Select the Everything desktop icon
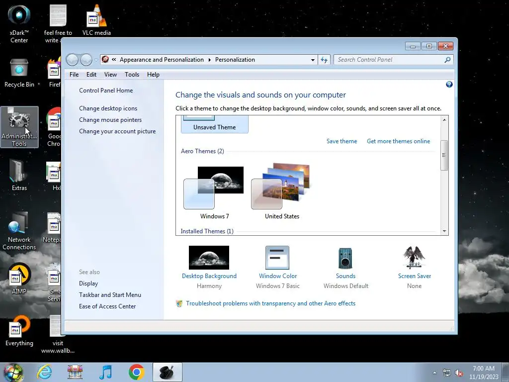The width and height of the screenshot is (509, 382). pos(19,331)
